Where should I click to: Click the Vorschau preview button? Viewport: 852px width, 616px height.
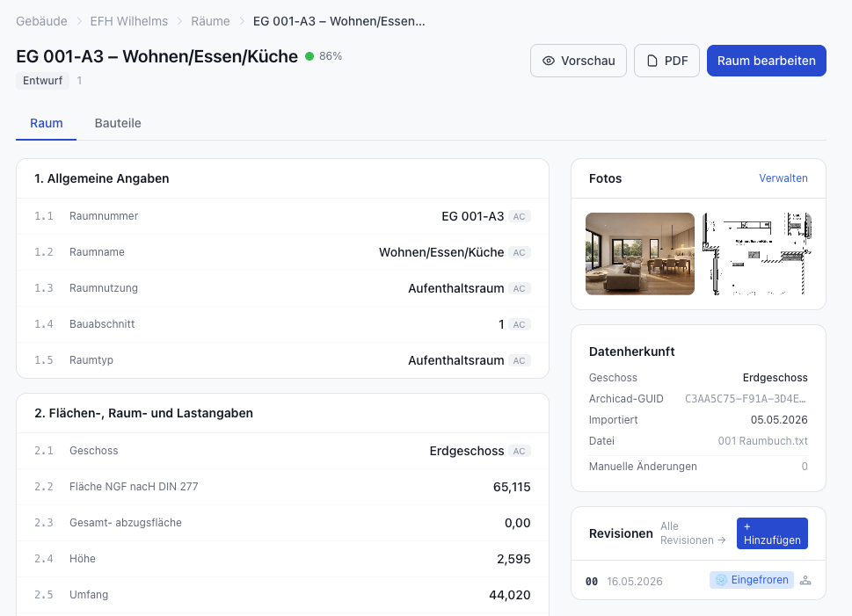579,61
